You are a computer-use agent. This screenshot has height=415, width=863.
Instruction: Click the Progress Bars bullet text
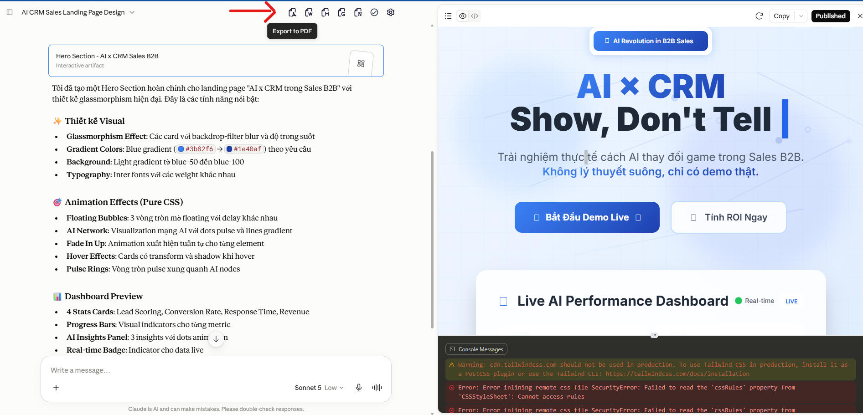tap(148, 324)
